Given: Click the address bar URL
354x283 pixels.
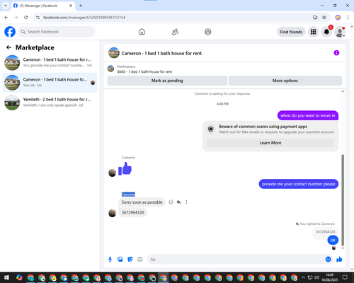Looking at the screenshot, I should (84, 18).
